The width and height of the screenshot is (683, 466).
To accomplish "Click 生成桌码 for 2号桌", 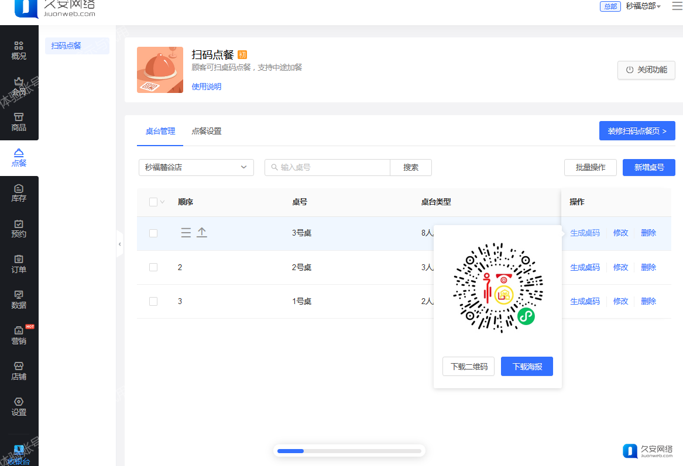I will [x=585, y=267].
